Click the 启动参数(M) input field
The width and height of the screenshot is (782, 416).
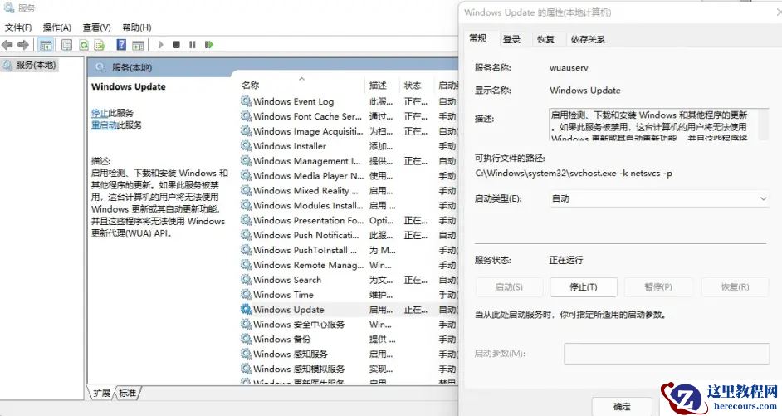[667, 354]
